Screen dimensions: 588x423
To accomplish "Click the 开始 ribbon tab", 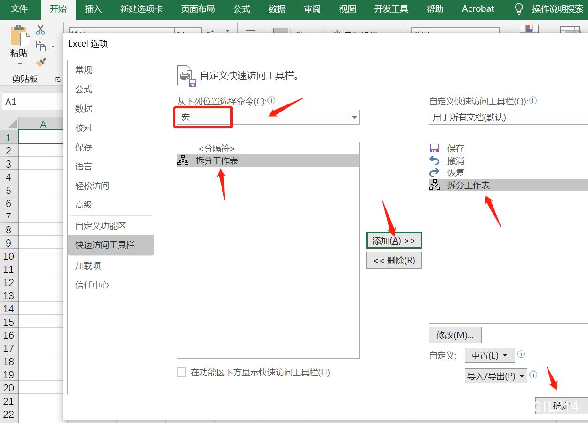I will coord(58,9).
